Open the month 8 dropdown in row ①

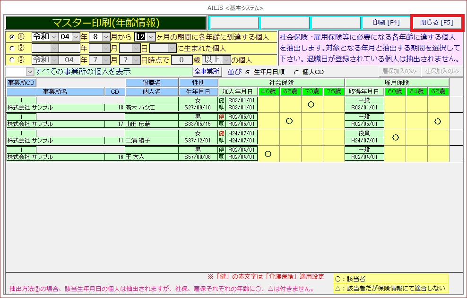pos(106,37)
